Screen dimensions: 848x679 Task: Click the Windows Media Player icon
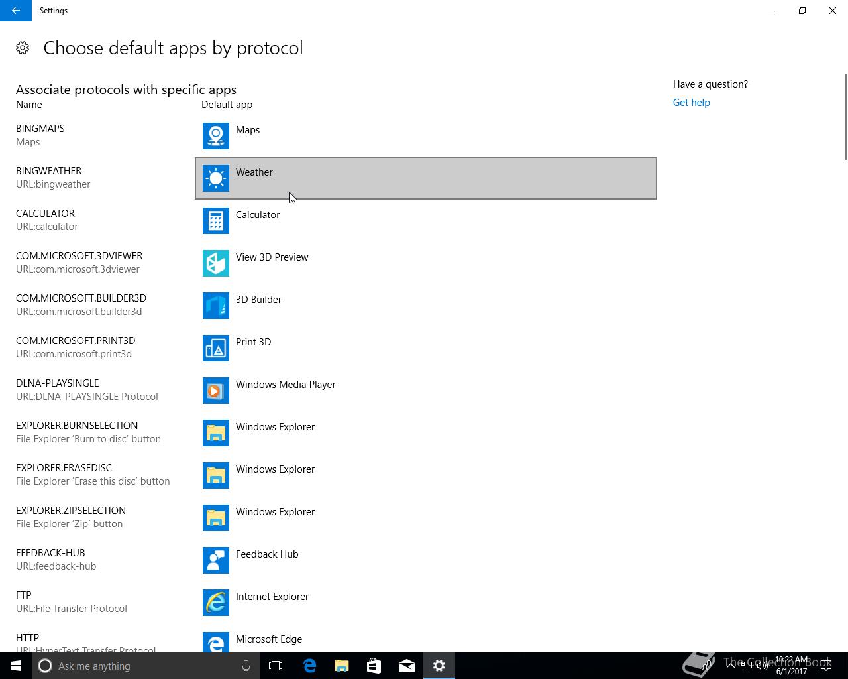216,391
